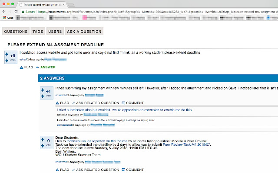
Task: Open the Student Success Team answerer's profile name
Action: click(x=103, y=162)
